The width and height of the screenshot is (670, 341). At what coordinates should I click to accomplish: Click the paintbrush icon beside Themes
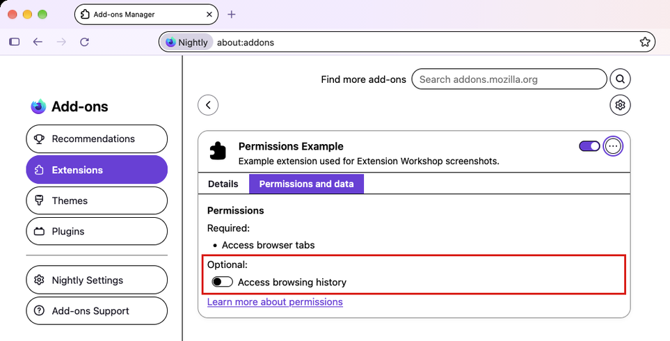click(40, 200)
